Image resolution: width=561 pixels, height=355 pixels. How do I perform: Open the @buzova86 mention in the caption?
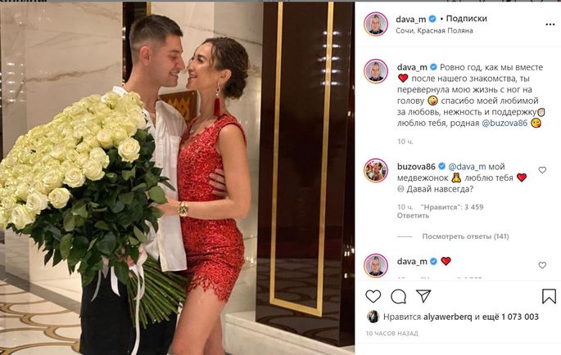click(504, 123)
